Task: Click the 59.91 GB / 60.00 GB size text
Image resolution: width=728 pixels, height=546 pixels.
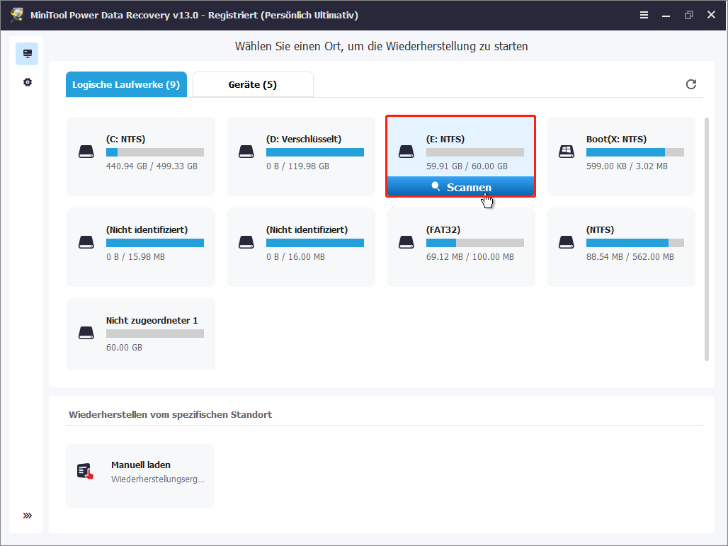Action: [467, 166]
